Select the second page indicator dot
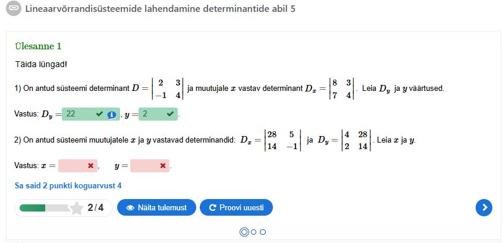Image resolution: width=503 pixels, height=243 pixels. click(x=254, y=232)
